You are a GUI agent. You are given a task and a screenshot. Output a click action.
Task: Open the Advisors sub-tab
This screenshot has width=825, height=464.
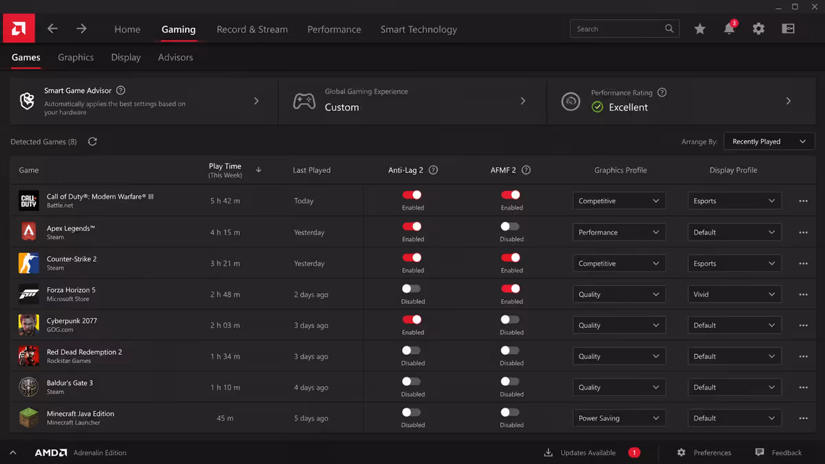(x=175, y=57)
